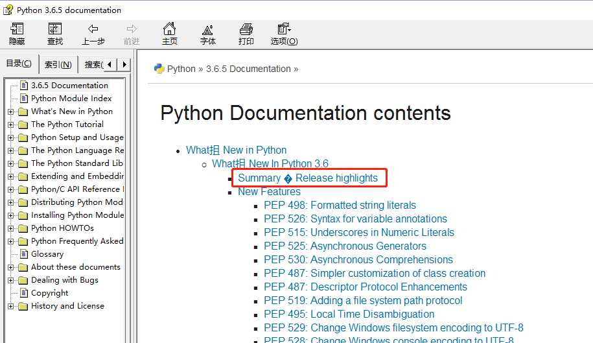This screenshot has width=593, height=343.
Task: Open PEP 529 Windows filesystem encoding link
Action: click(393, 327)
